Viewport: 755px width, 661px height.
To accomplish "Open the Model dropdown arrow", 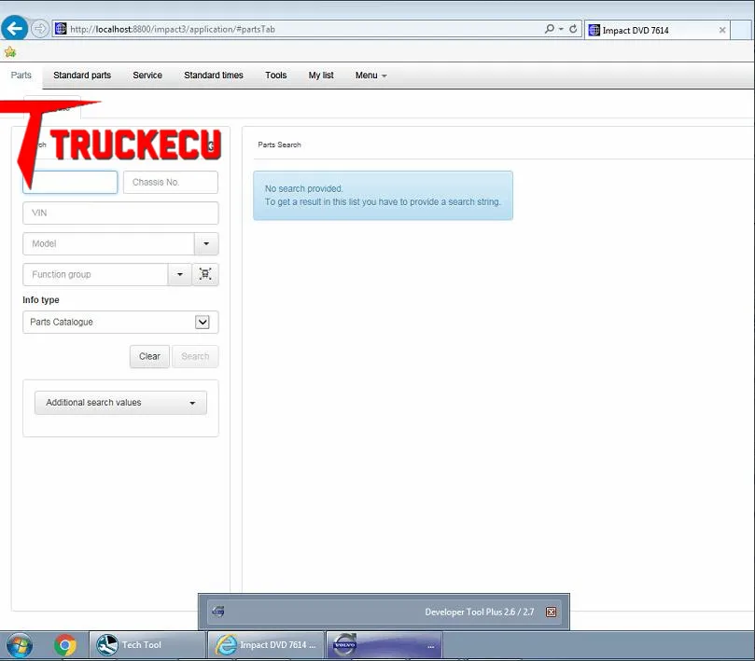I will [x=206, y=244].
